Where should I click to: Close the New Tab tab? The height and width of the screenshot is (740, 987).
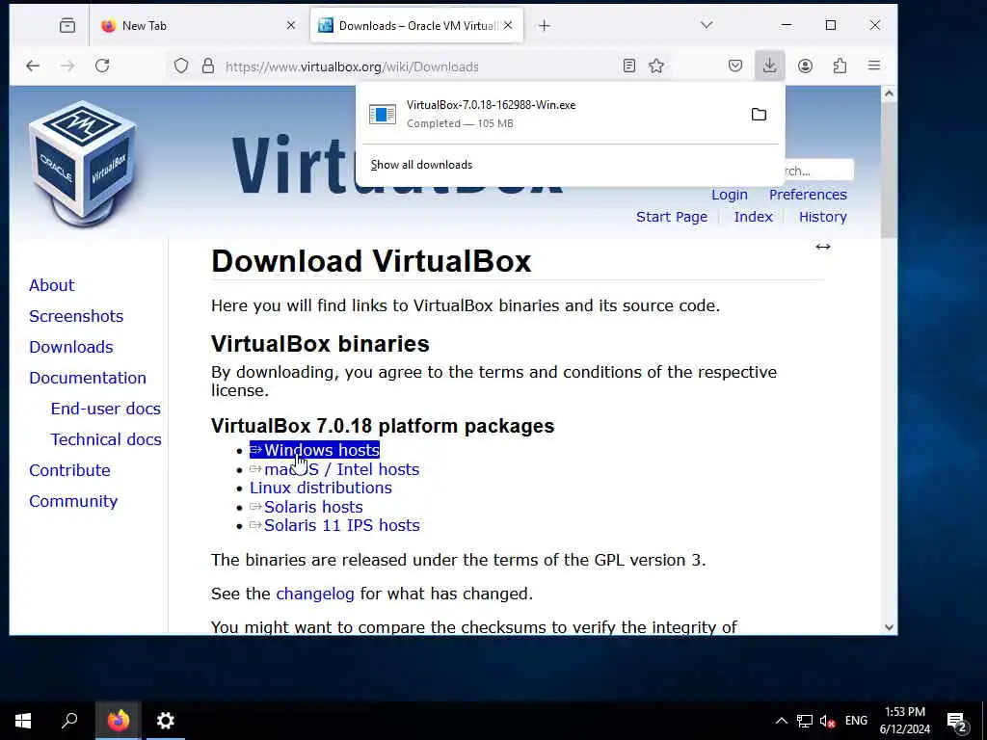(x=291, y=26)
